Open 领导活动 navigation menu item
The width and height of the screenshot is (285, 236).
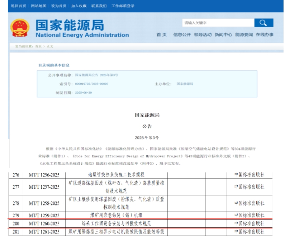point(203,34)
